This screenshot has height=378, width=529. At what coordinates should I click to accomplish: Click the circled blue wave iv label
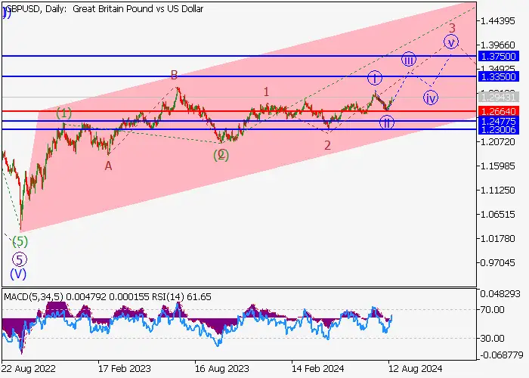click(431, 98)
